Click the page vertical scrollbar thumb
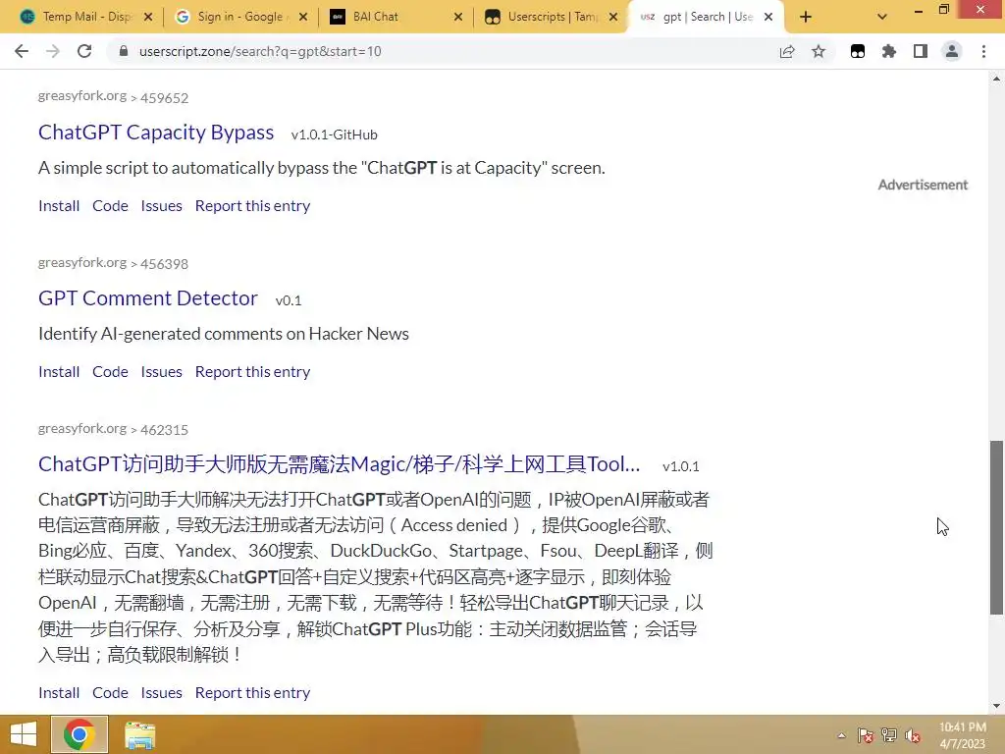The image size is (1005, 754). tap(996, 527)
